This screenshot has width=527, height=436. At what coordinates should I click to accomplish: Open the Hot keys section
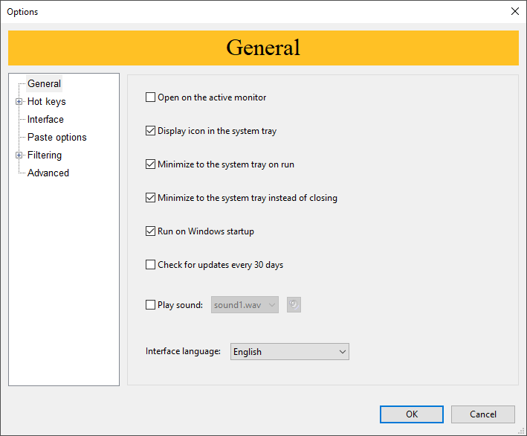[46, 102]
